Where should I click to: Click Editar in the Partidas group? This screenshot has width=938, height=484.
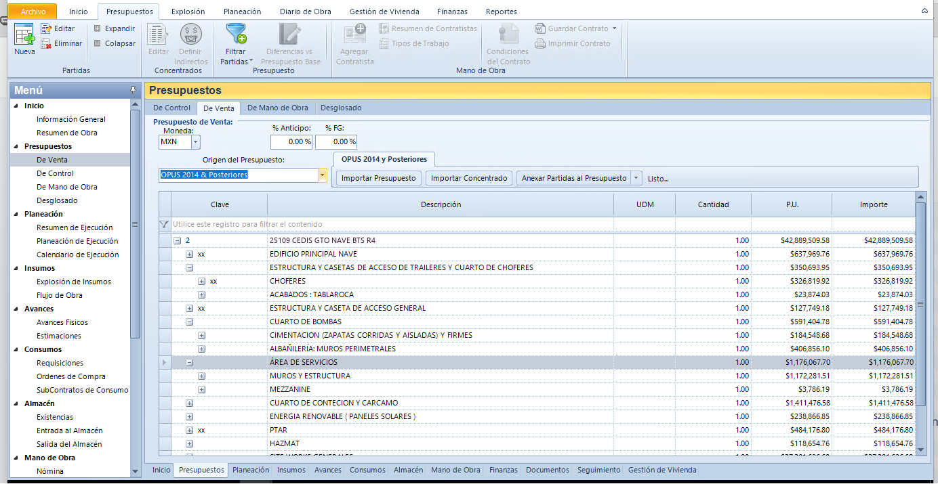(58, 28)
